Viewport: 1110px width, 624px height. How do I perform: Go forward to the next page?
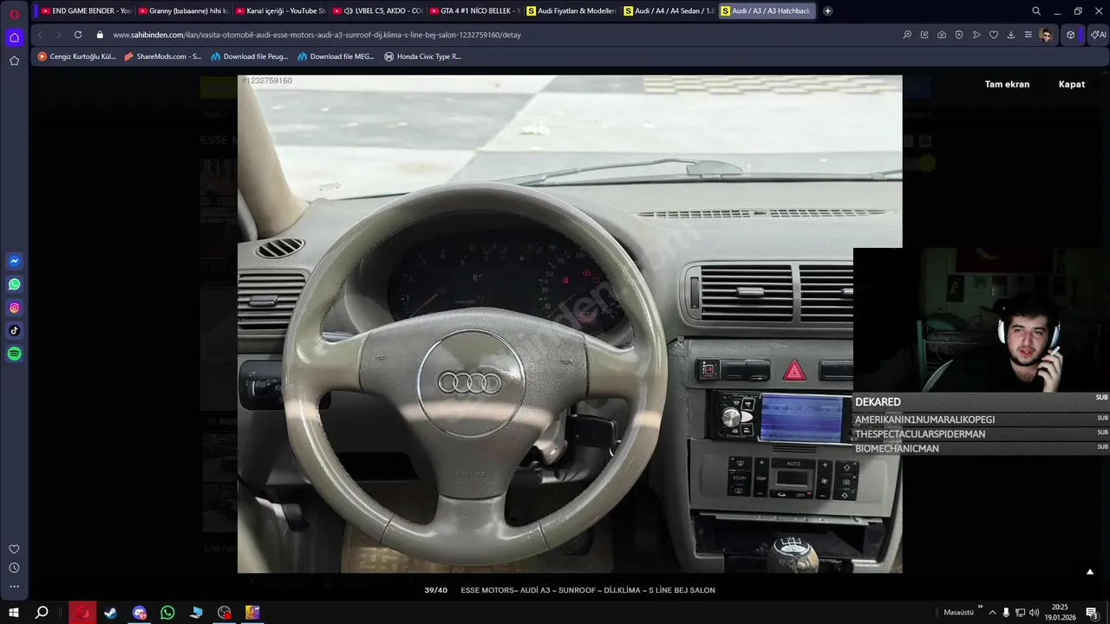click(x=58, y=35)
